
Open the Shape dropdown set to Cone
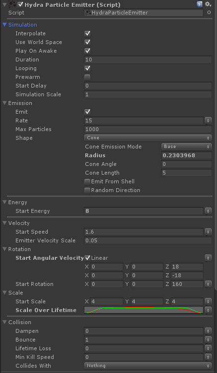click(x=148, y=138)
